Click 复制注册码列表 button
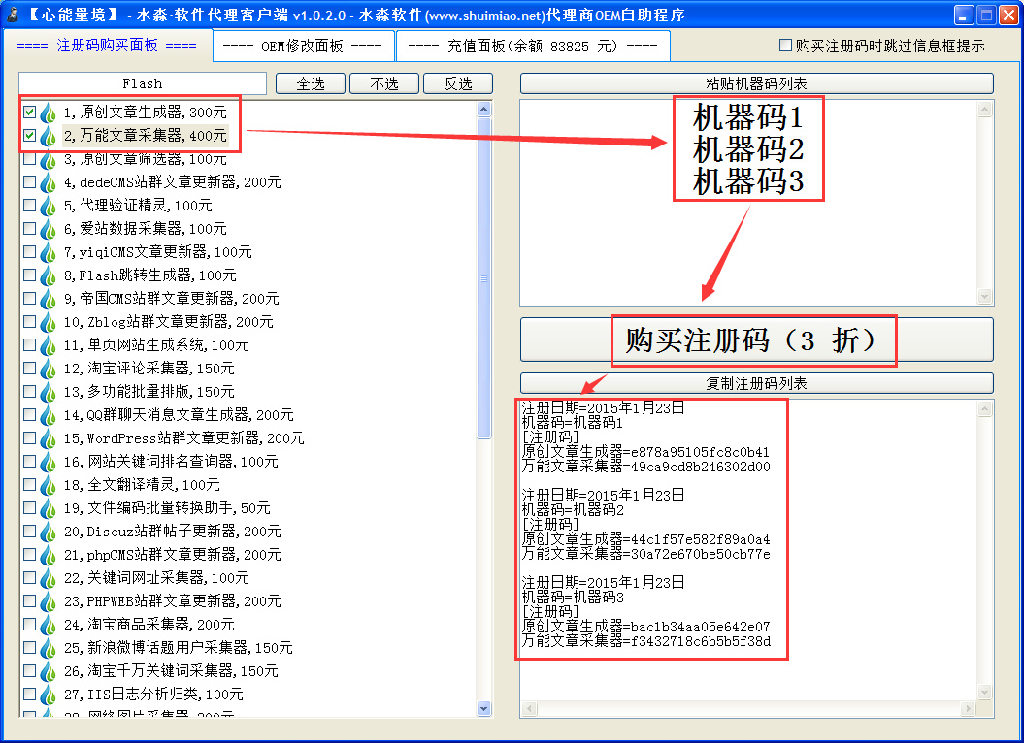The height and width of the screenshot is (743, 1024). tap(757, 383)
